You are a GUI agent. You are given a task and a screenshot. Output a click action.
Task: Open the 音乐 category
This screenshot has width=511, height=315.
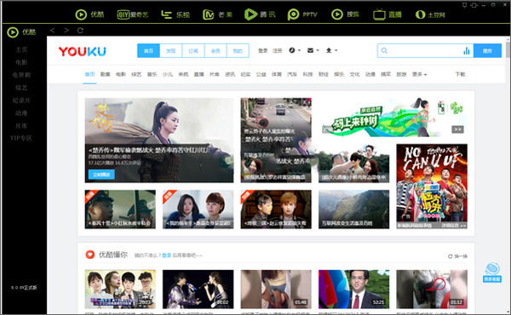tap(152, 74)
